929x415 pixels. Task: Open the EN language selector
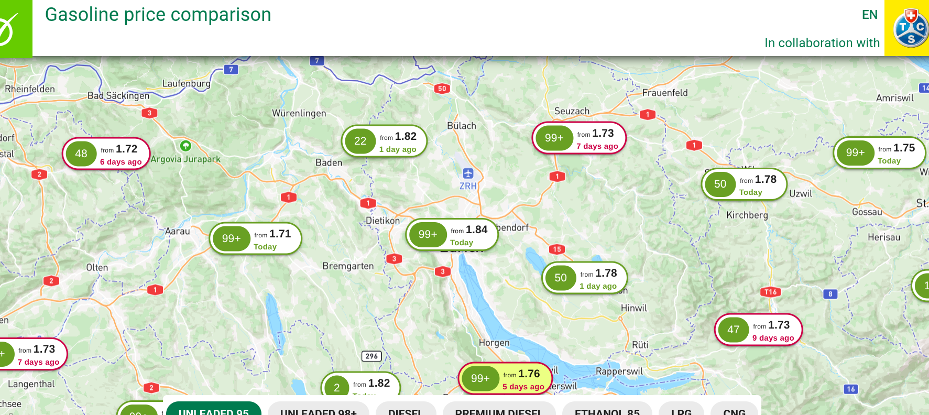coord(870,15)
